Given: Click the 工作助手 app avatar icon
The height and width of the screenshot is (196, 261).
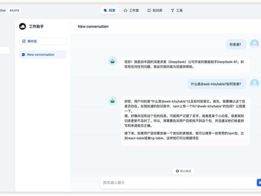Looking at the screenshot, I should [x=23, y=26].
